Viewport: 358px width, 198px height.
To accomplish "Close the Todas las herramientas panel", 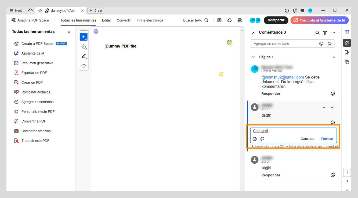I will click(x=69, y=32).
